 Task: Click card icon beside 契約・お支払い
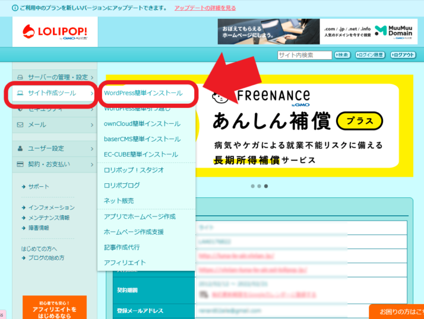[20, 164]
